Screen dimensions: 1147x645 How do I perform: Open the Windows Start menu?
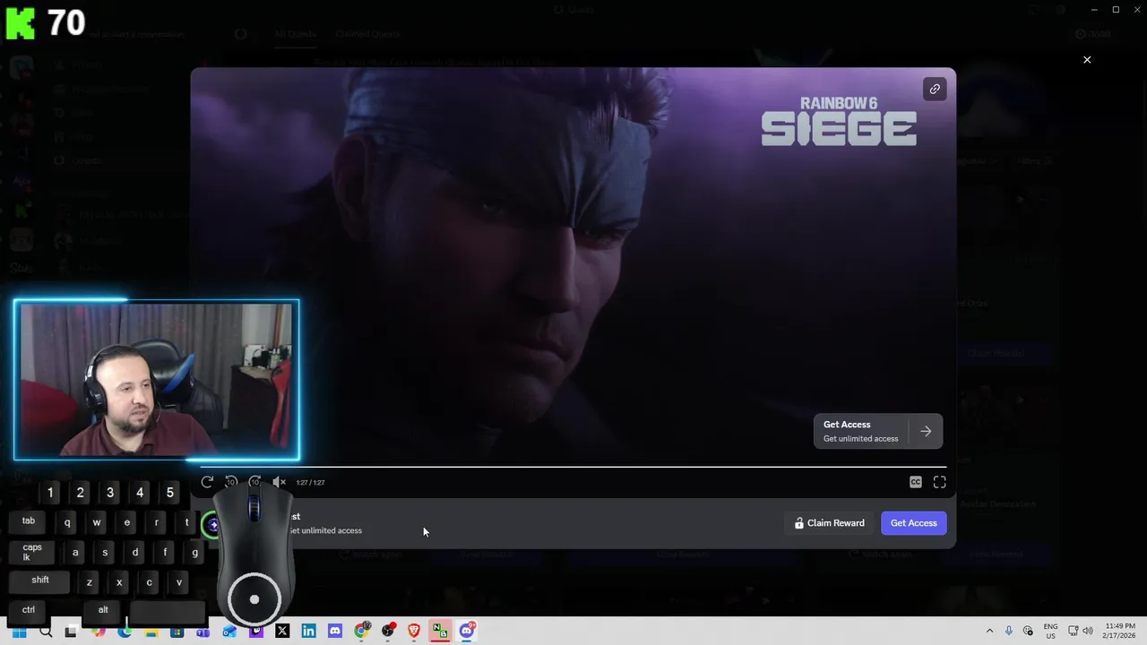coord(19,631)
